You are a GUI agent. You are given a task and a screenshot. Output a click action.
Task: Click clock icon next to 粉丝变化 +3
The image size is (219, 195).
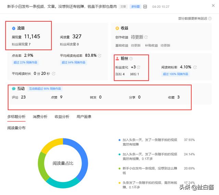click(x=139, y=67)
